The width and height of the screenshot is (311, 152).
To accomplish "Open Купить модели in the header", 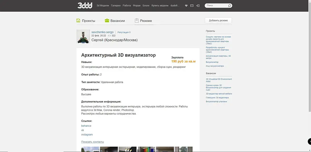I will [160, 6].
